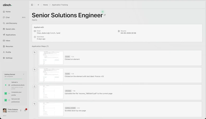Click the email envelope icon in Applied with

click(35, 31)
